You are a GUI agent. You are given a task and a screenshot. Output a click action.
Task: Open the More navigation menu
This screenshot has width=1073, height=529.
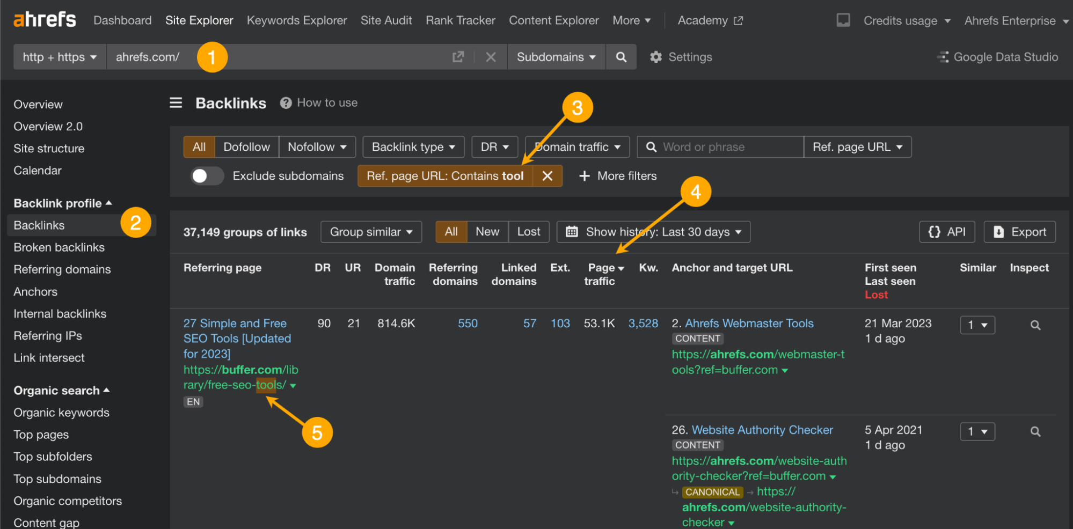pos(632,20)
